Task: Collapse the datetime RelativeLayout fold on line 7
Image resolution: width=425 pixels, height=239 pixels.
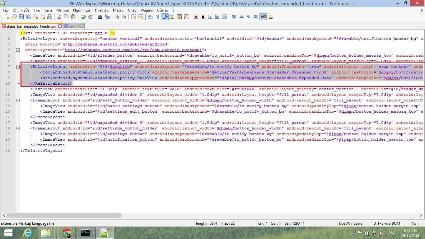Action: [18, 67]
